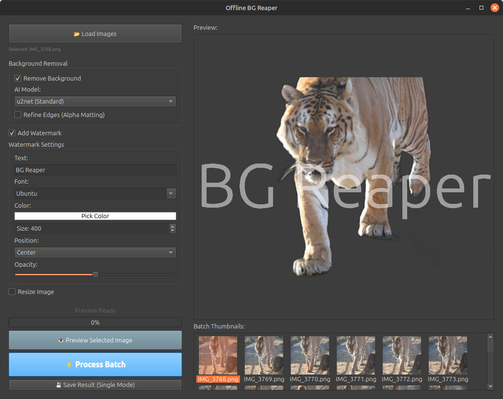Start Process Batch
The width and height of the screenshot is (503, 399).
(95, 364)
